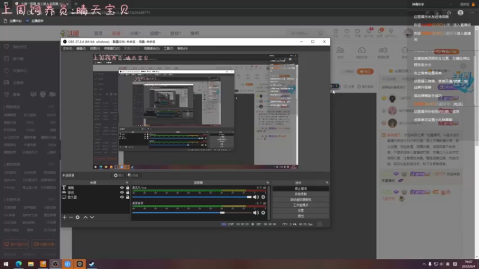Open the 文件(F) menu in OBS
Viewport: 479px width, 269px height.
(x=68, y=48)
